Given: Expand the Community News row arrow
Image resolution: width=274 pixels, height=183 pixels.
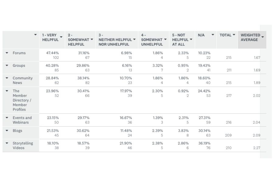Looking at the screenshot, I should click(x=7, y=78).
